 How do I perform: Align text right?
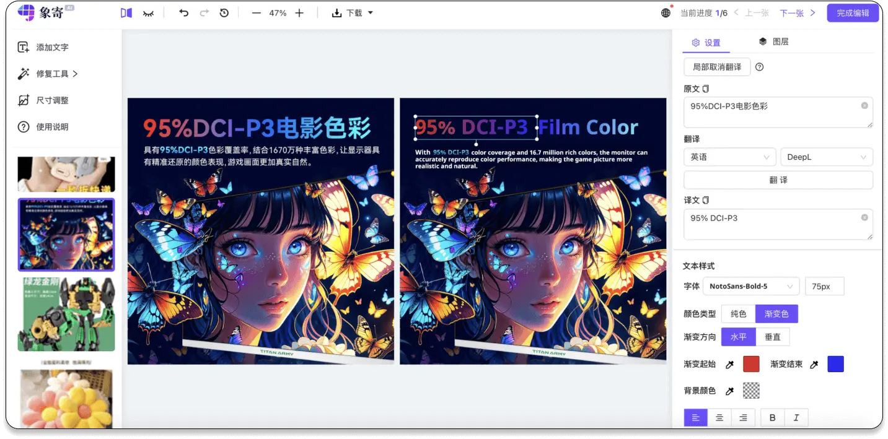743,418
